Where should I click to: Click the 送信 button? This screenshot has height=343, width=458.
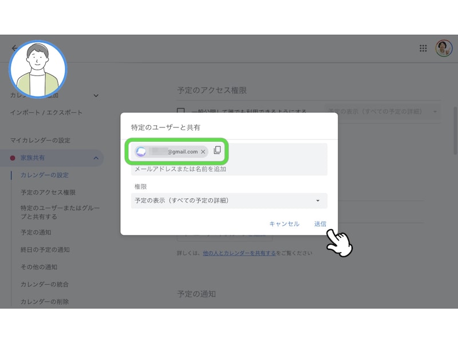[320, 224]
